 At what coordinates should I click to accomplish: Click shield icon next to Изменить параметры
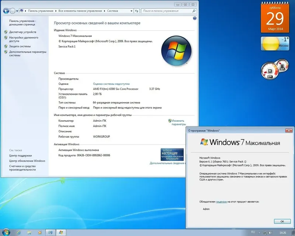tap(170, 121)
